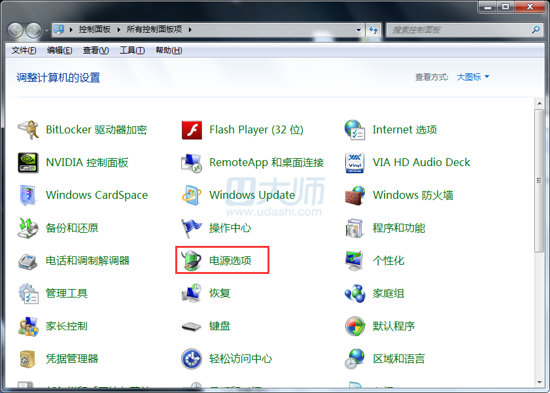Click the Flash Player (32 位) icon

tap(192, 129)
